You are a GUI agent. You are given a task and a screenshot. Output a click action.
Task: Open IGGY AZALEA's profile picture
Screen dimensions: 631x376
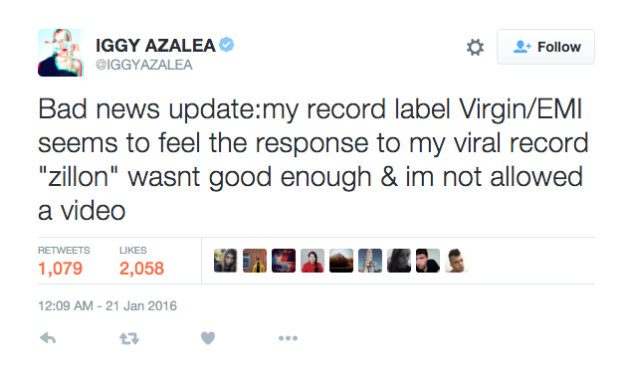pos(61,53)
